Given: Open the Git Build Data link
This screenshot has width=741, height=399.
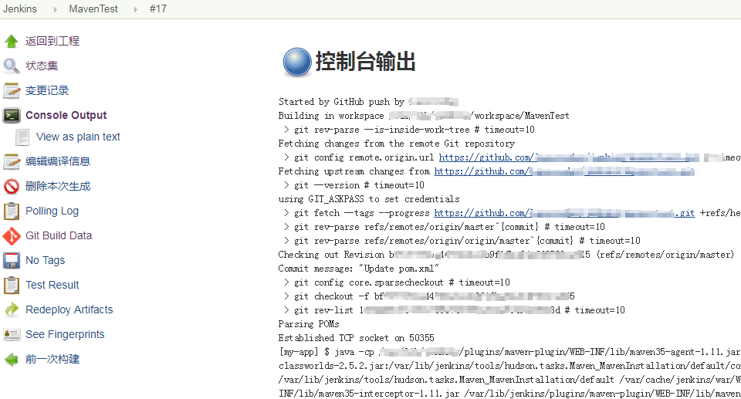Looking at the screenshot, I should click(59, 235).
